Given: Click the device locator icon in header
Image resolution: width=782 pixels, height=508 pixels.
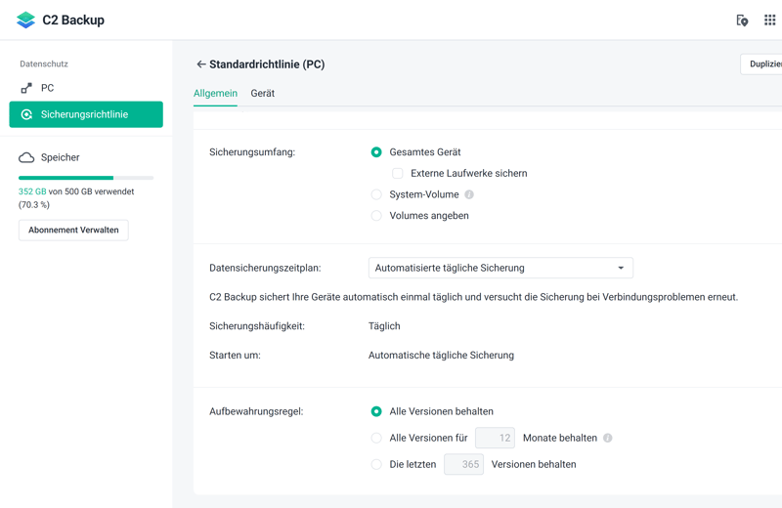Looking at the screenshot, I should (x=742, y=20).
